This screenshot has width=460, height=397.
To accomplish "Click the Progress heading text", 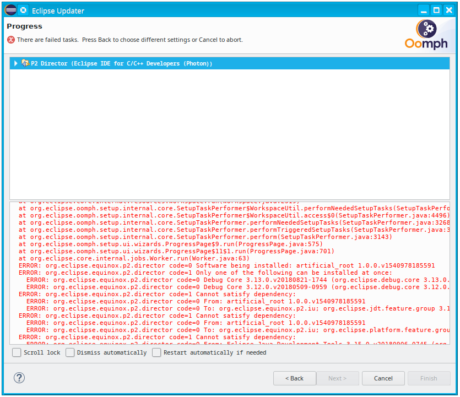I will coord(24,26).
